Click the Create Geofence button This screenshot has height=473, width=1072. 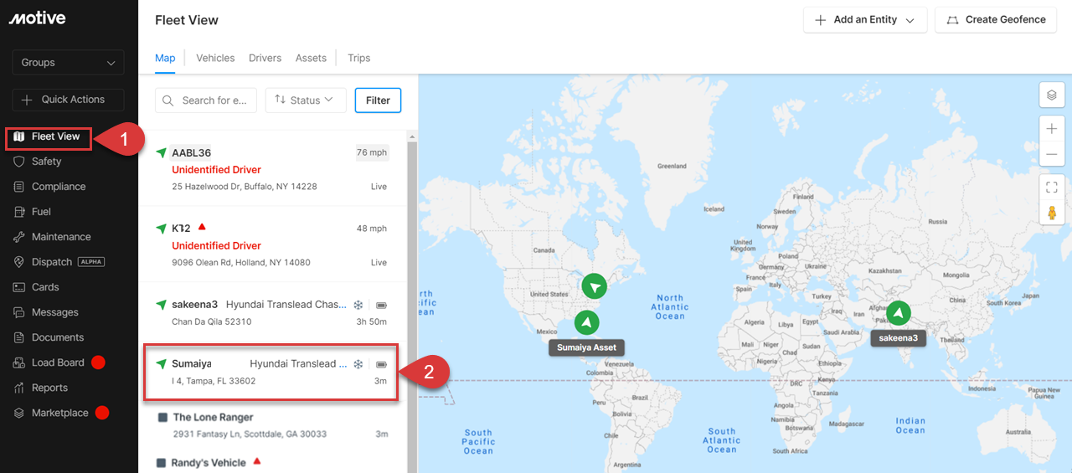click(x=996, y=20)
